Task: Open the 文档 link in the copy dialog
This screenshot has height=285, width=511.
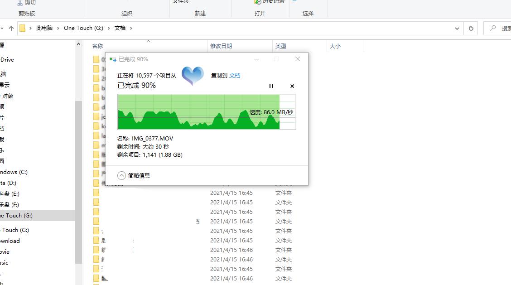Action: (x=235, y=75)
